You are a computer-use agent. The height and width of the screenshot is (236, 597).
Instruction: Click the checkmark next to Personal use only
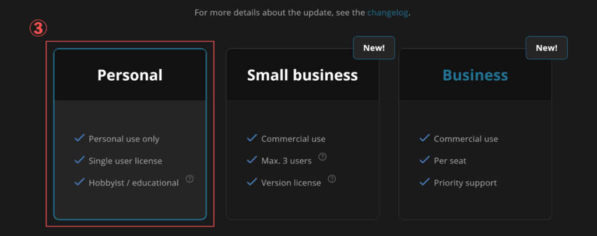coord(80,138)
